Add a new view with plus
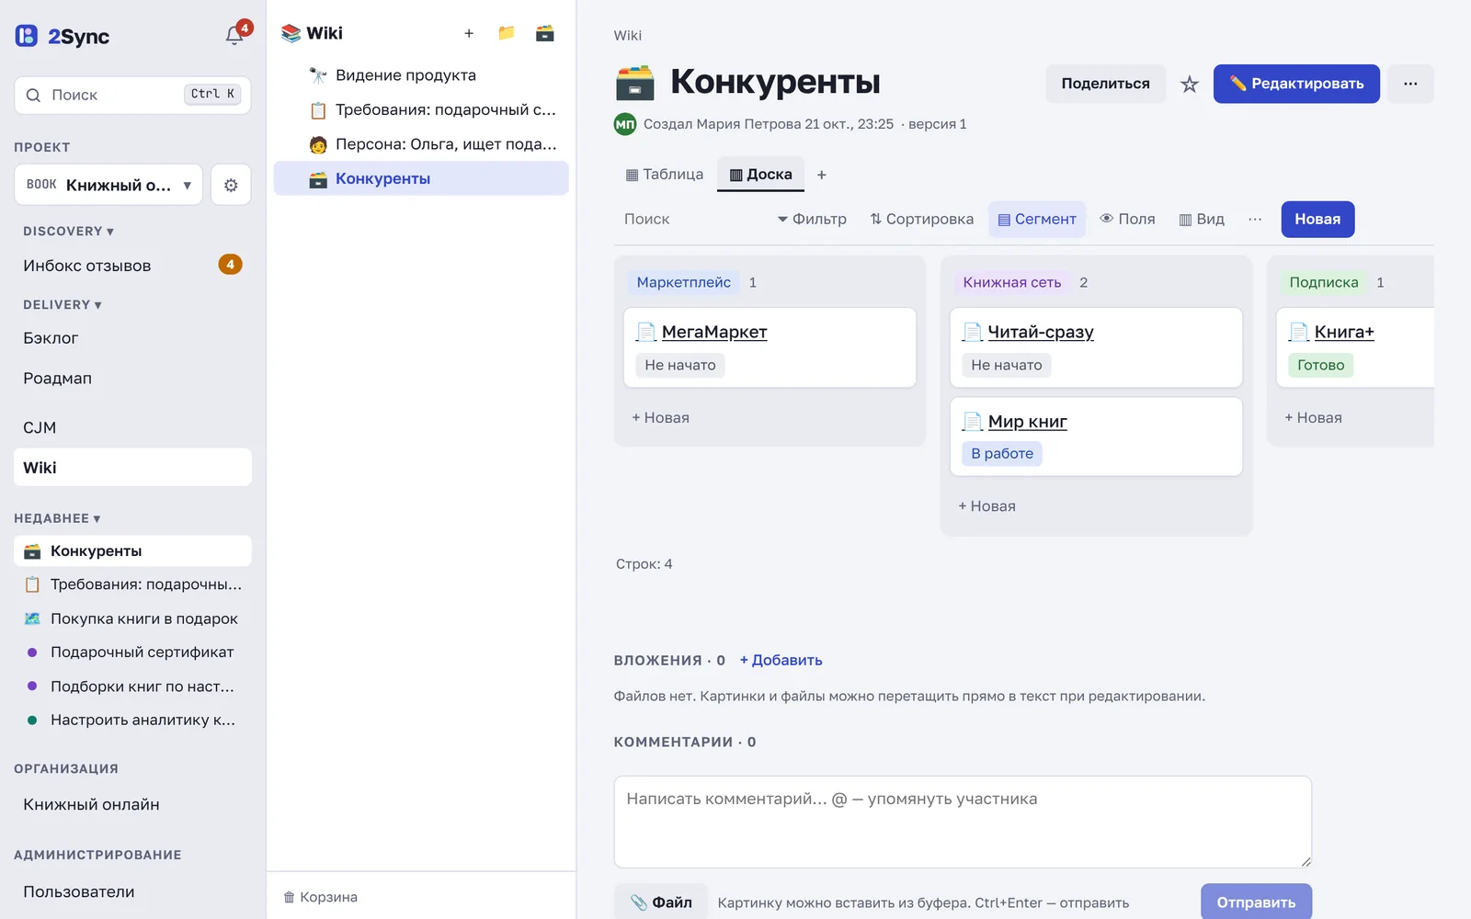The height and width of the screenshot is (919, 1471). click(822, 175)
